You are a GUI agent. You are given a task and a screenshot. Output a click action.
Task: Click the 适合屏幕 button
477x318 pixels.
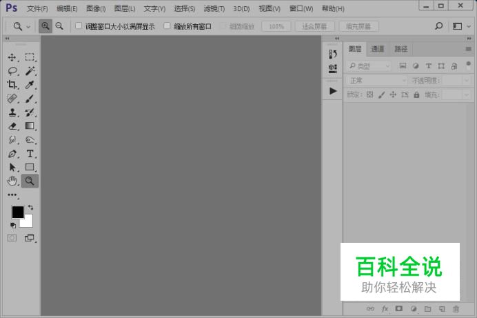tap(314, 26)
